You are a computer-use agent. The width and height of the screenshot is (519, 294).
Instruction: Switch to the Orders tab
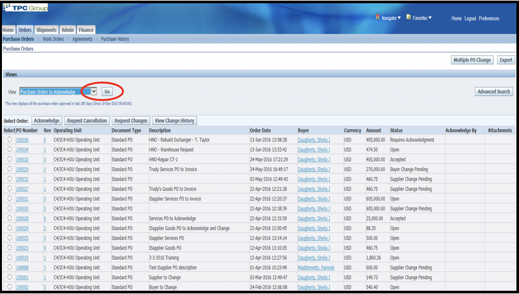point(25,30)
